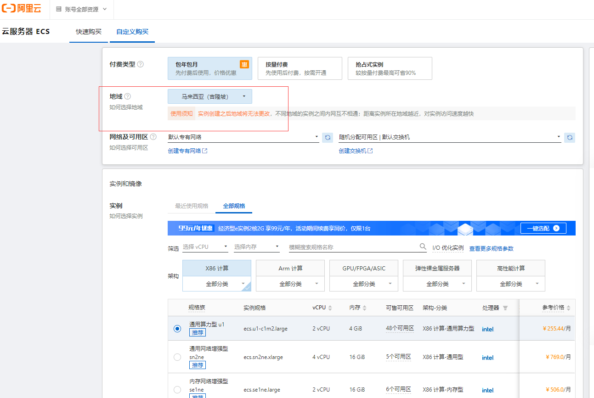This screenshot has height=398, width=594.
Task: Sort the table by vCPU
Action: tap(330, 308)
